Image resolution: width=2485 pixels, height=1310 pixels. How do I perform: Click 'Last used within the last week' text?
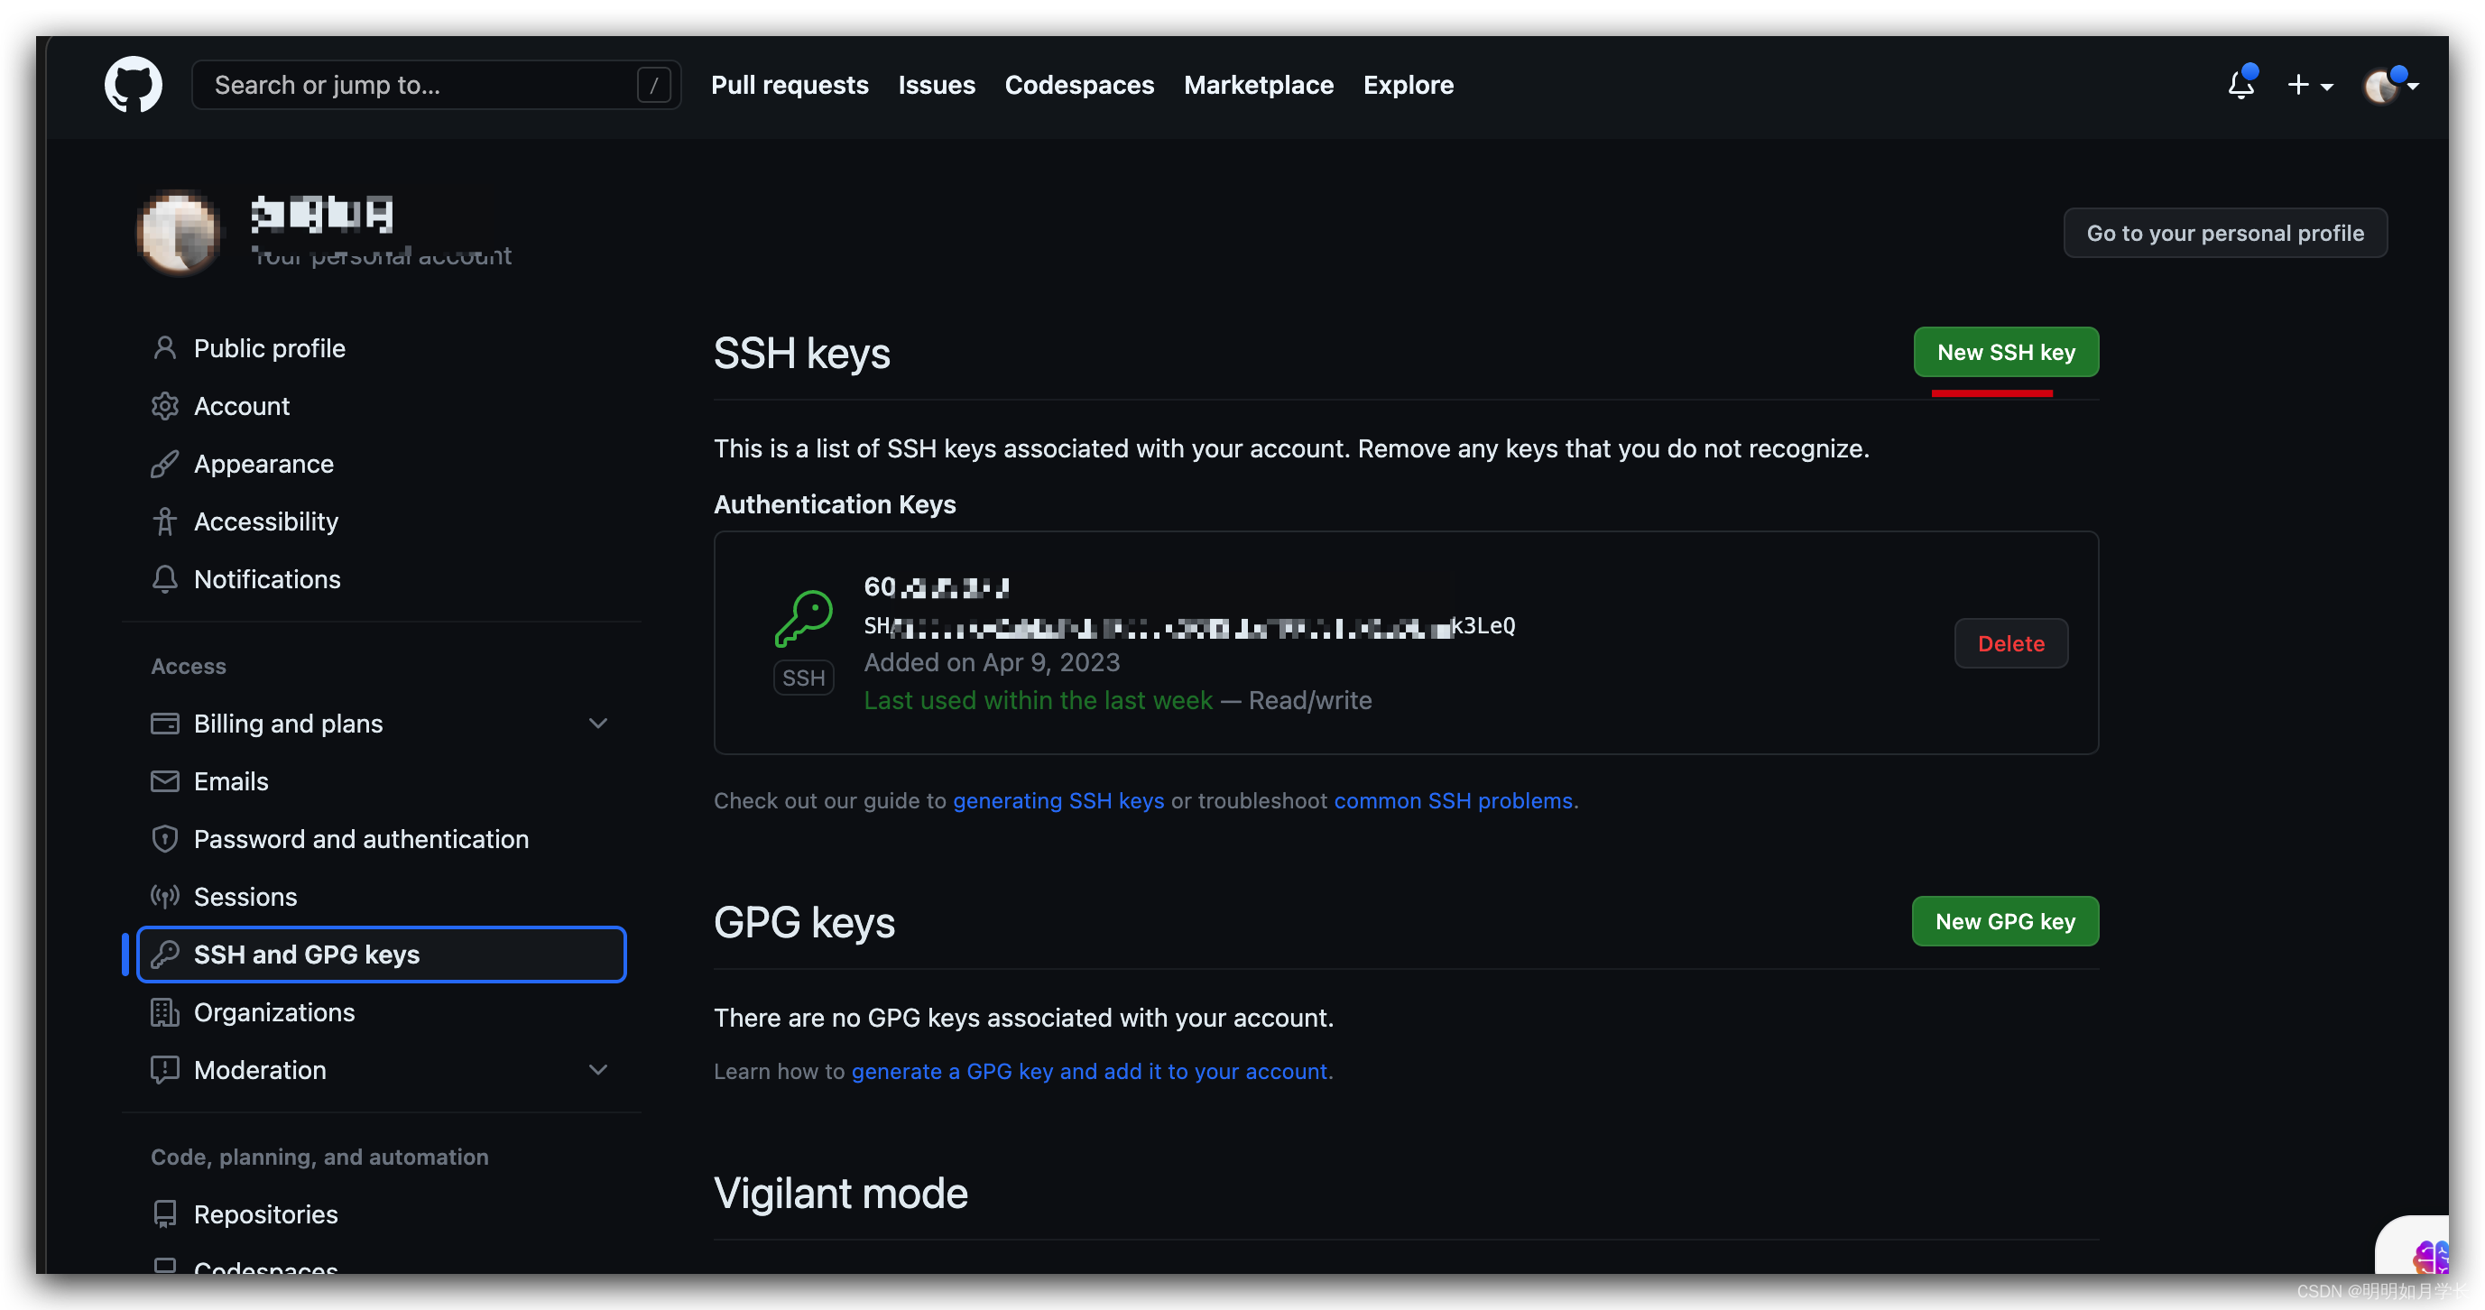pyautogui.click(x=1038, y=700)
